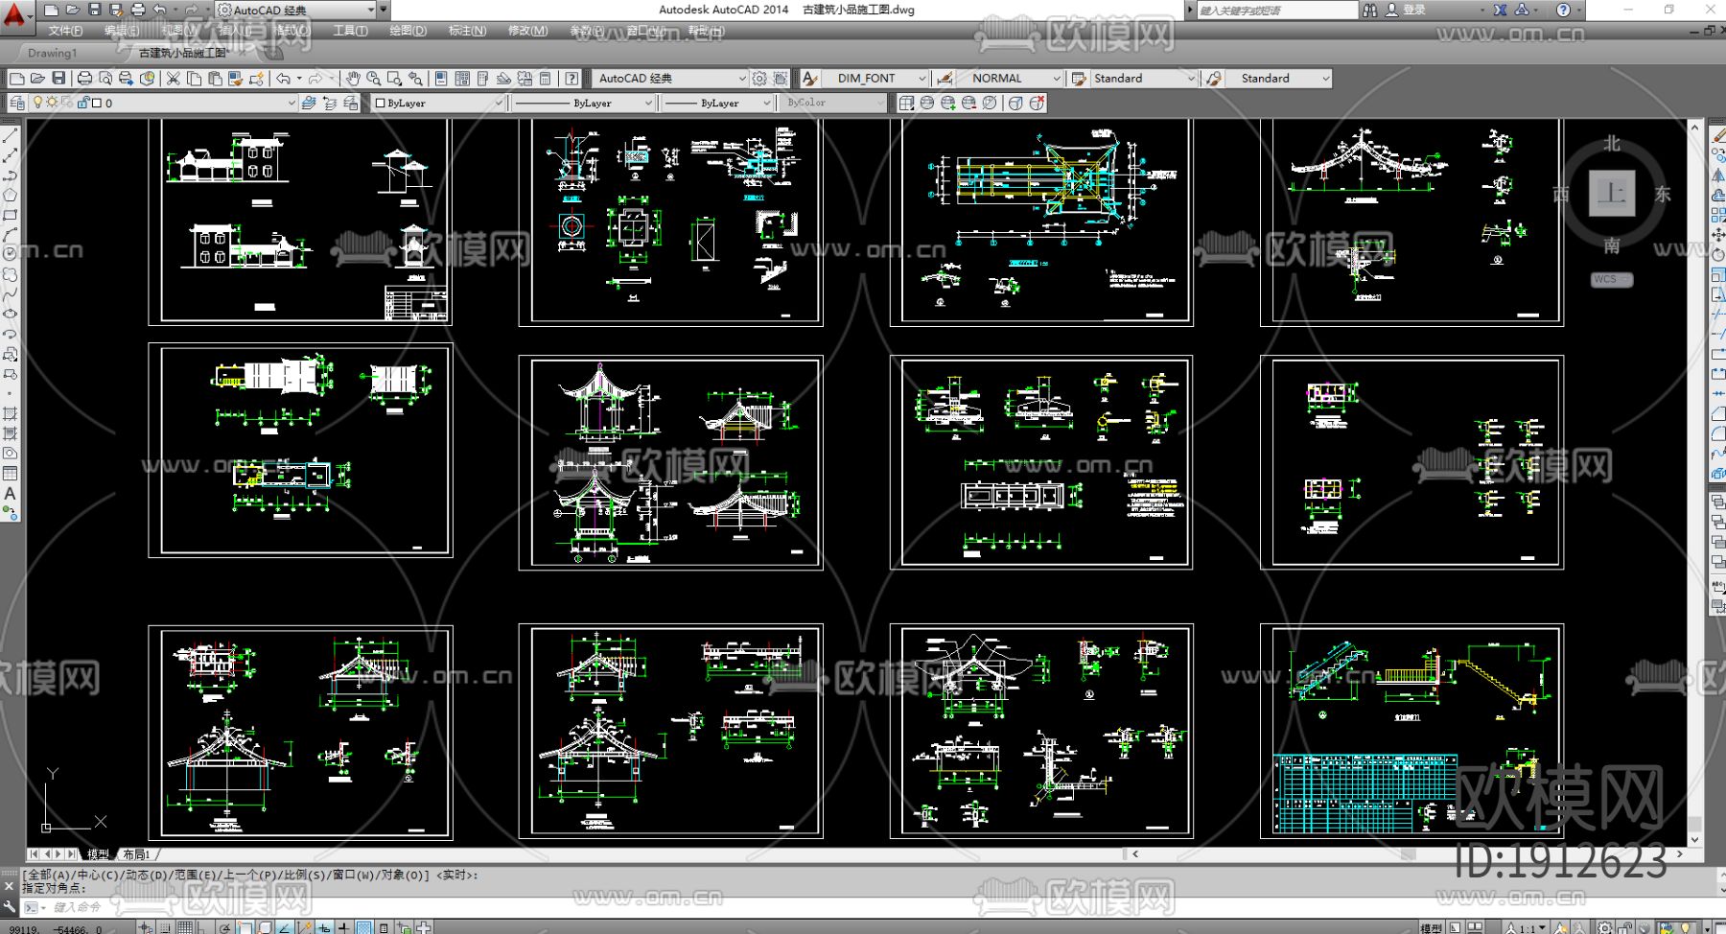Open the ByLayer linetype control dropdown
The image size is (1726, 934).
click(x=648, y=103)
